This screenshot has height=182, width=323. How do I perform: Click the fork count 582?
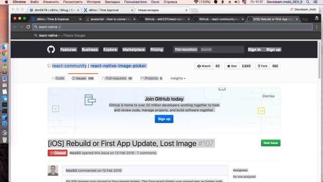[275, 66]
